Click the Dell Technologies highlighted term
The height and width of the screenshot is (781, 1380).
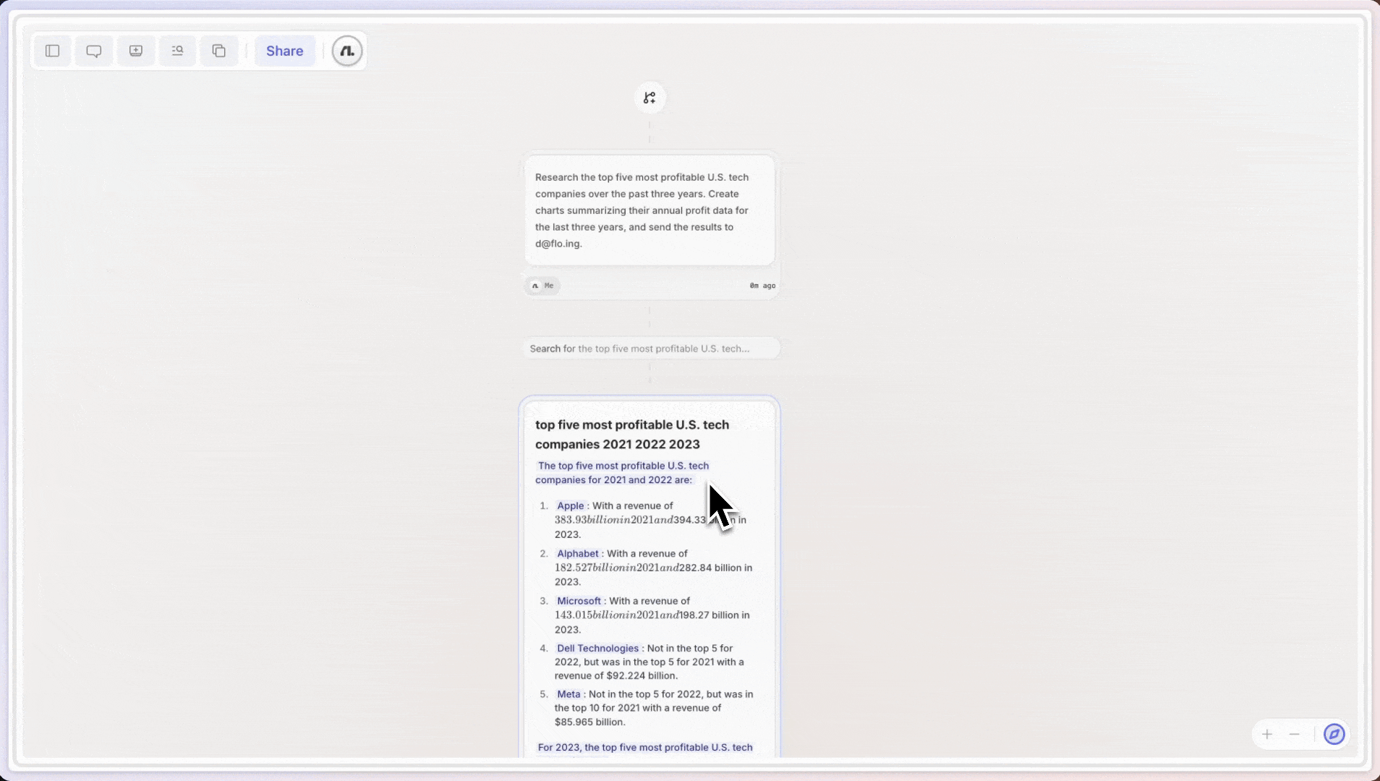(597, 649)
